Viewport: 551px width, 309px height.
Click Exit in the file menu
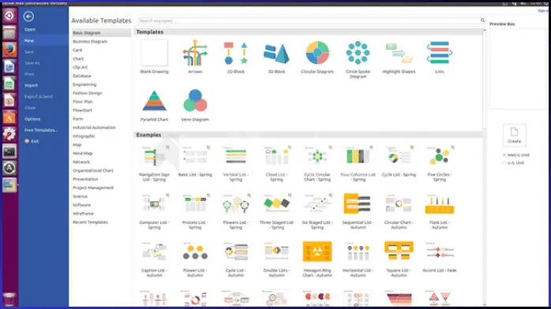coord(32,141)
